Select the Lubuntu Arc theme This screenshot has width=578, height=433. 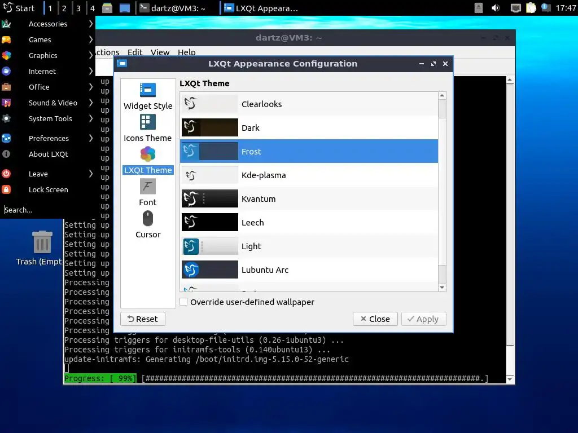(x=309, y=269)
